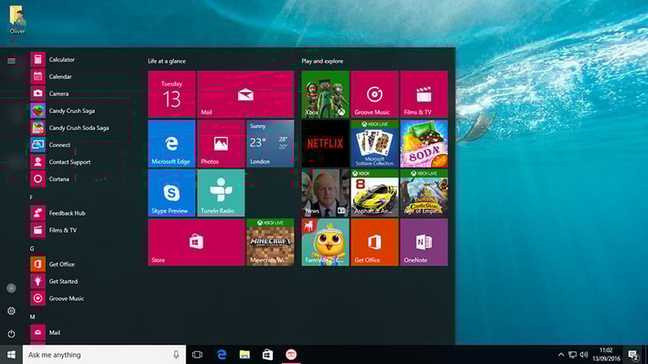Viewport: 648px width, 364px height.
Task: Jump via the M letter header
Action: click(32, 316)
